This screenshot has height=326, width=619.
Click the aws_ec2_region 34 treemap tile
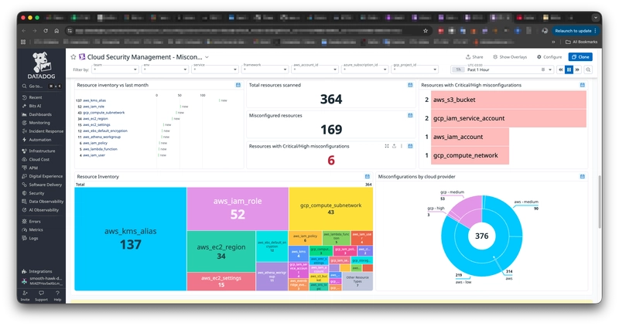tap(221, 252)
